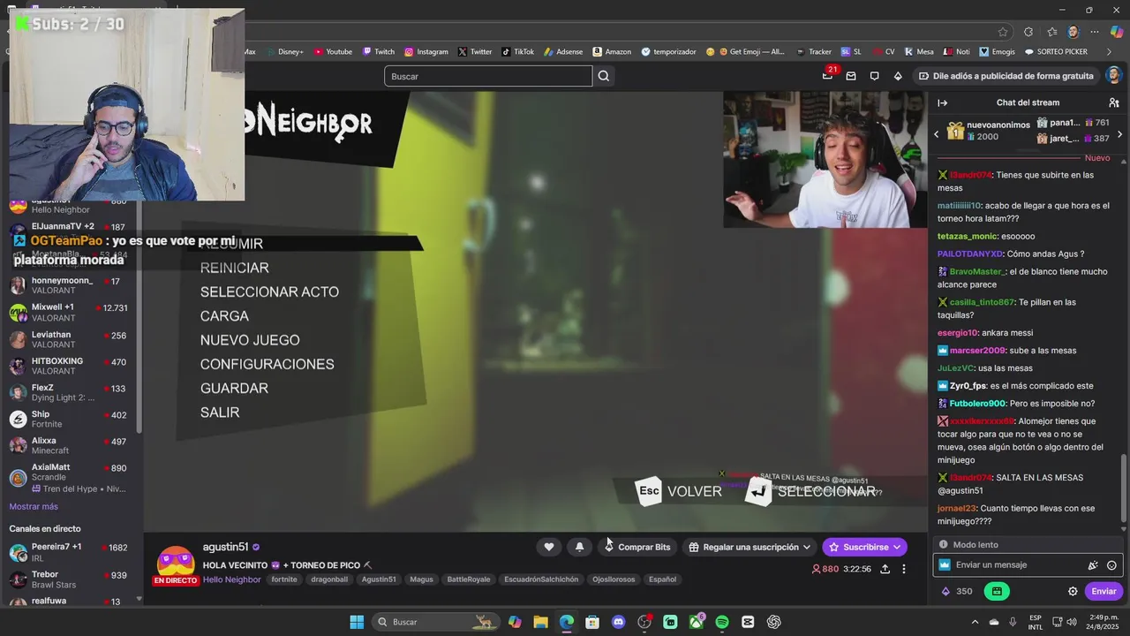Open browser settings ellipsis menu

coord(1095,32)
